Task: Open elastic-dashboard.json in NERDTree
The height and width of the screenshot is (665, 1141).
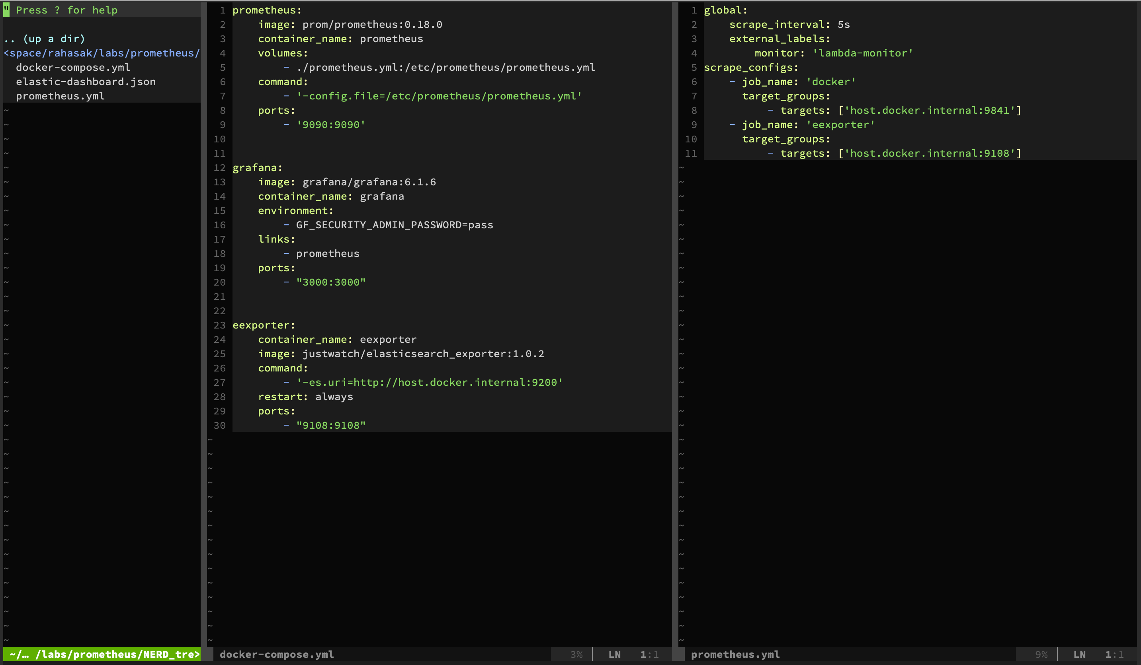Action: click(x=86, y=82)
